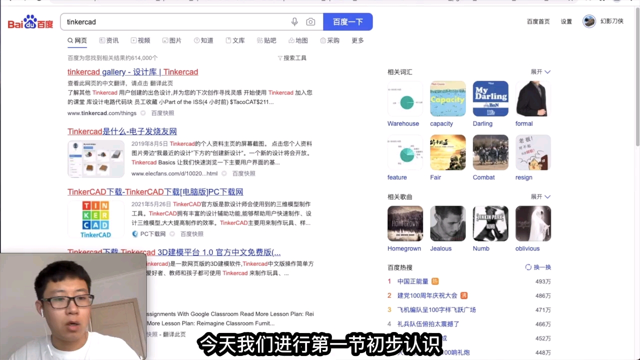Click the 百度一下 search button
This screenshot has width=640, height=360.
click(348, 22)
